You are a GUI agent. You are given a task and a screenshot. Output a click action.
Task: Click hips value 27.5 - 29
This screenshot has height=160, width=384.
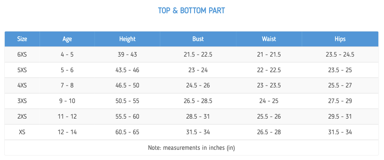[340, 101]
